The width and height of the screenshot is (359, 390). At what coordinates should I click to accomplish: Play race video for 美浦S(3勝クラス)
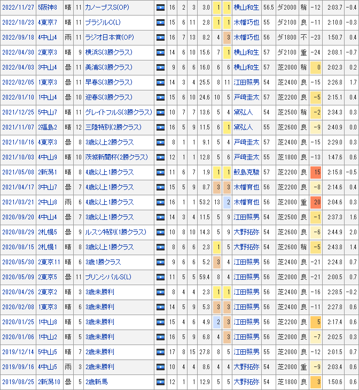[160, 67]
